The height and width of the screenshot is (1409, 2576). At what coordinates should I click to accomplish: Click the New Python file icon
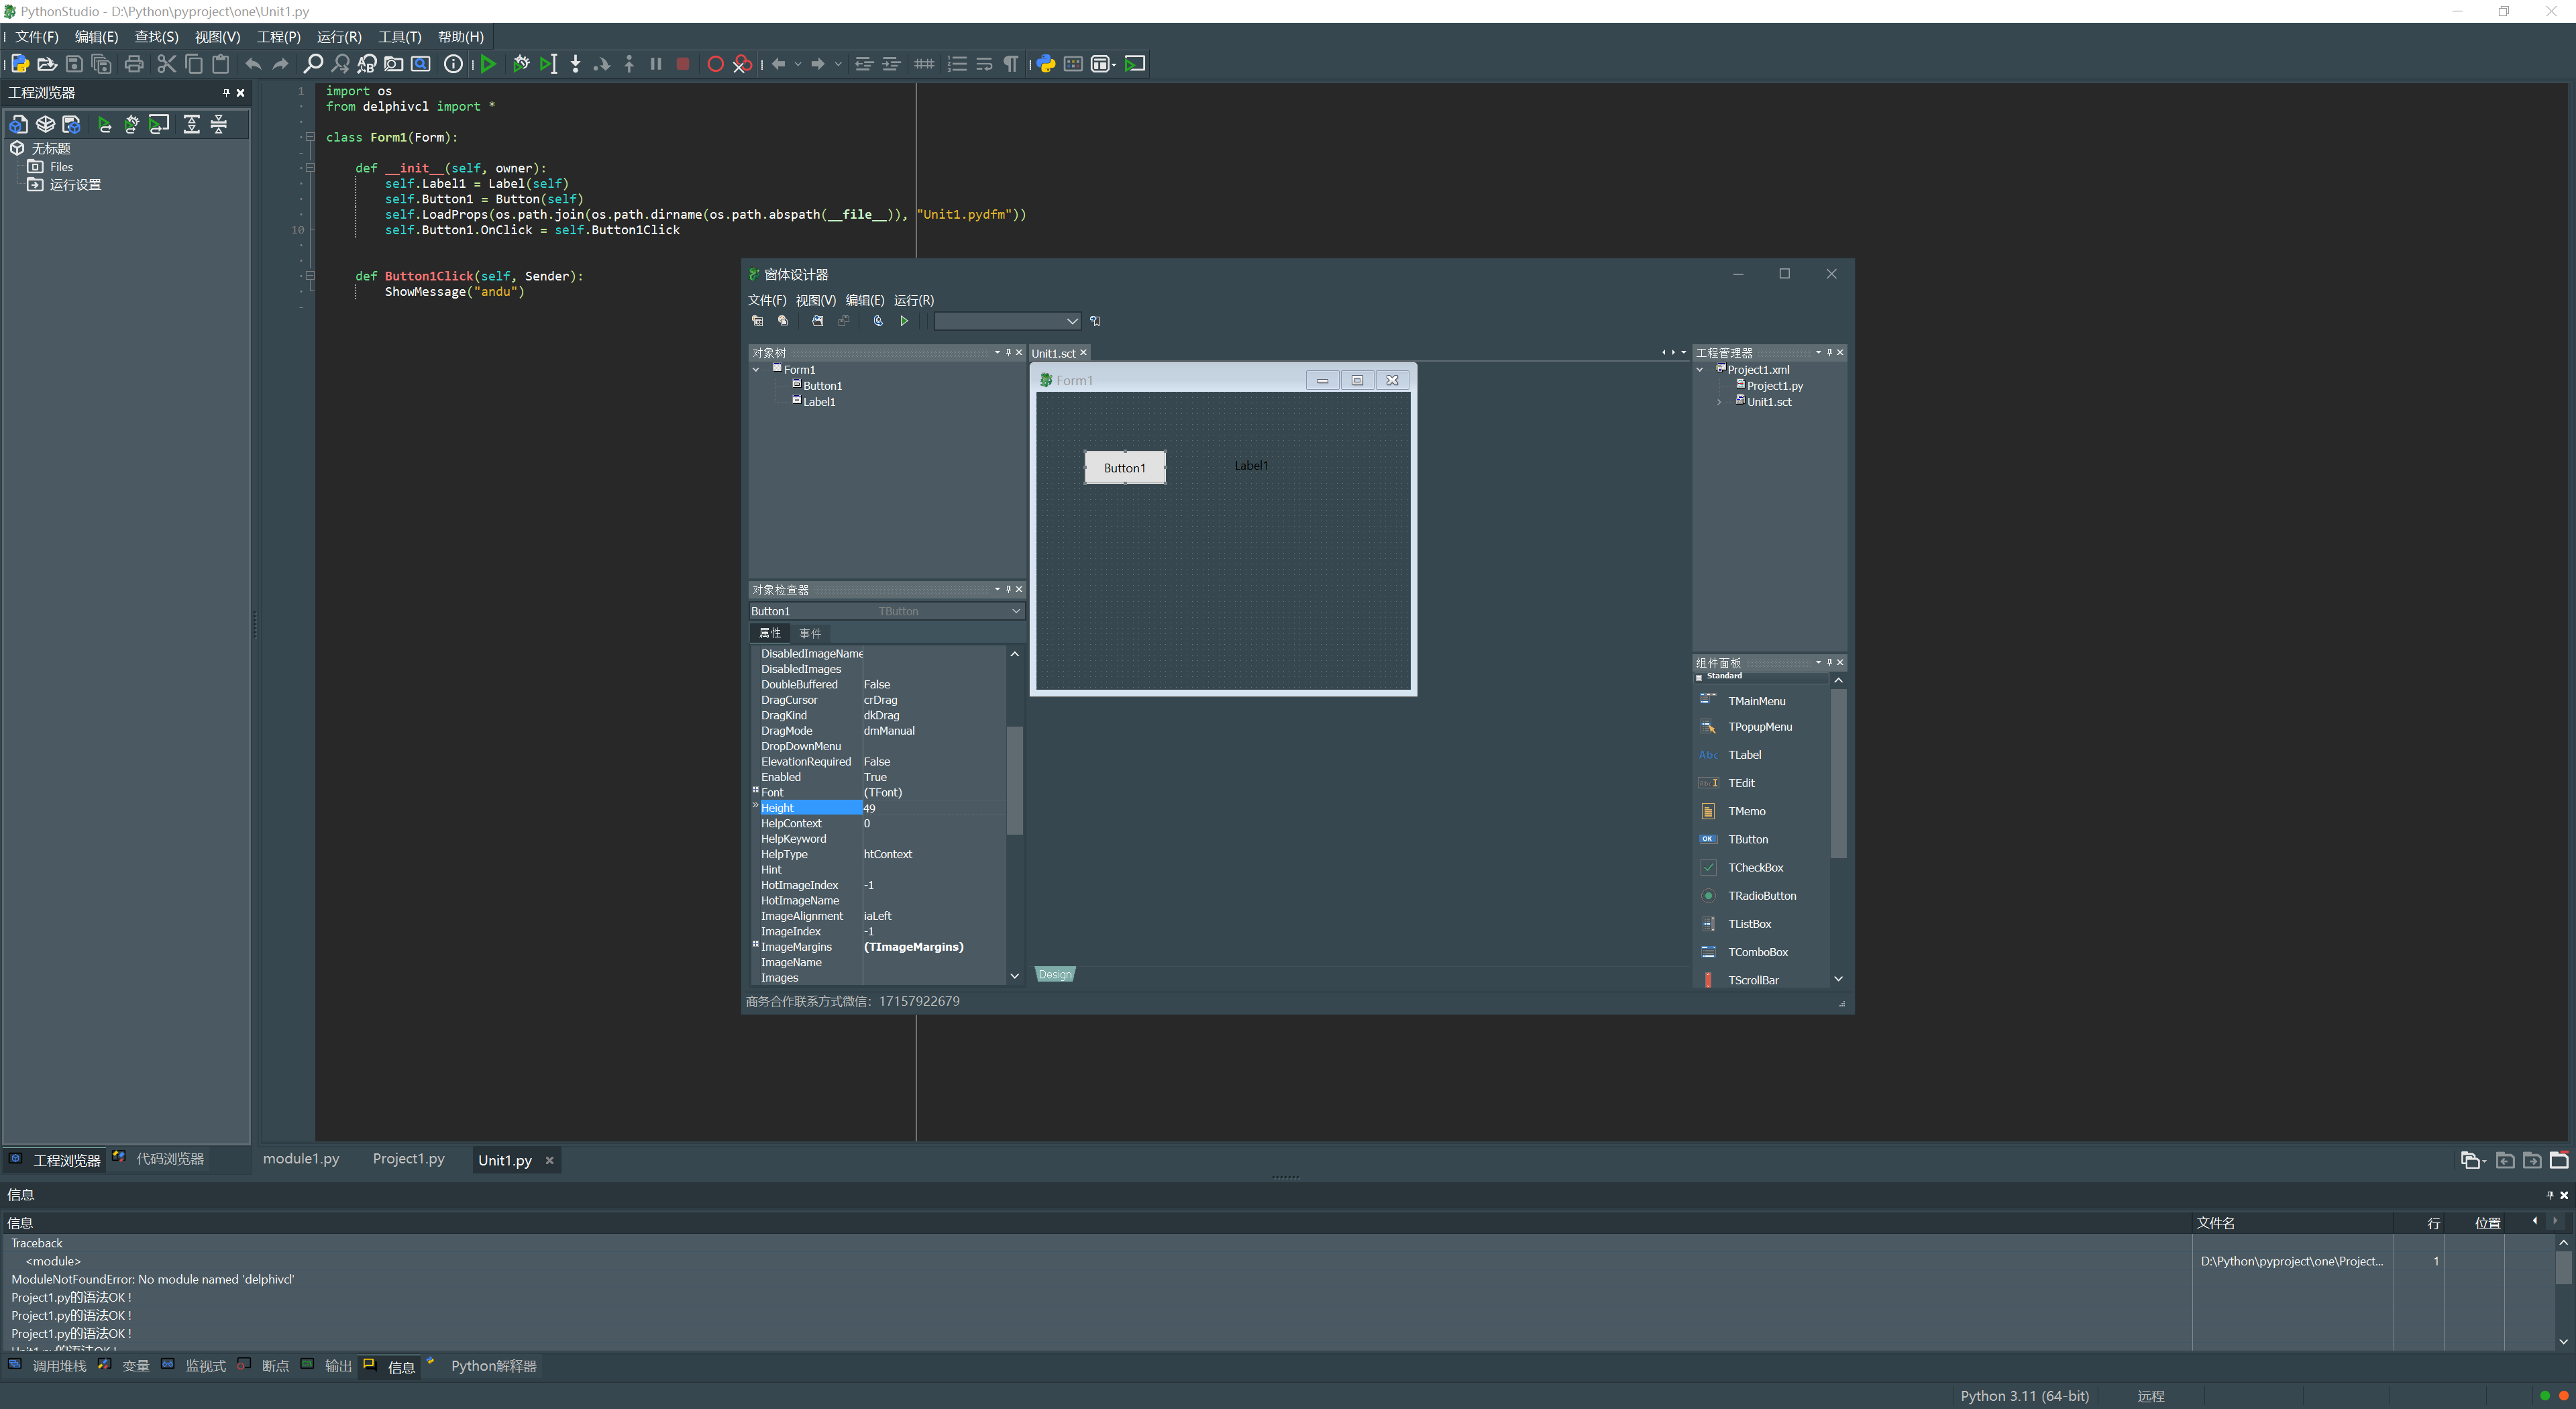[x=19, y=64]
